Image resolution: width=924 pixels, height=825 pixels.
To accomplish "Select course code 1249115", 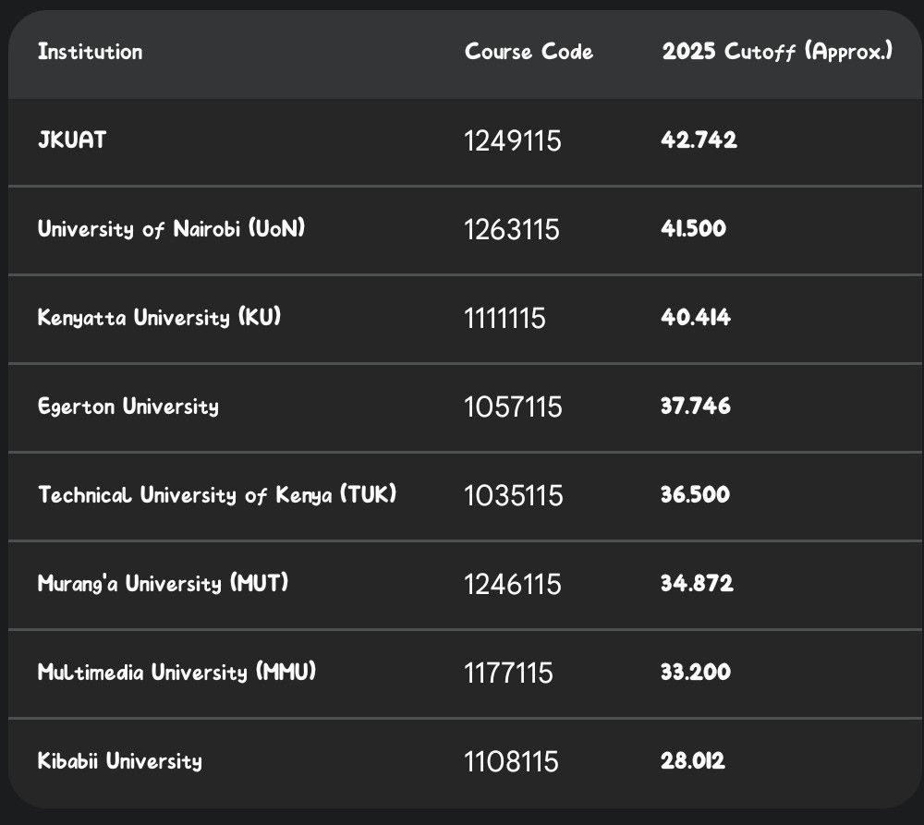I will click(x=513, y=140).
